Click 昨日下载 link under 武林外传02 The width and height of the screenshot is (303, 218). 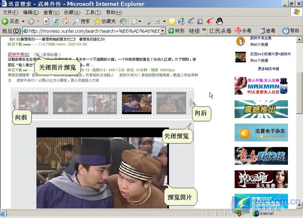point(15,70)
